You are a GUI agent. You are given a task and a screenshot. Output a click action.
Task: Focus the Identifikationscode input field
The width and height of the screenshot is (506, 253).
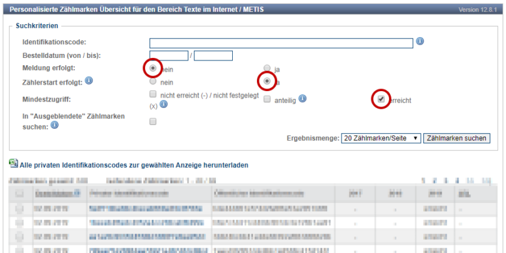tap(281, 43)
